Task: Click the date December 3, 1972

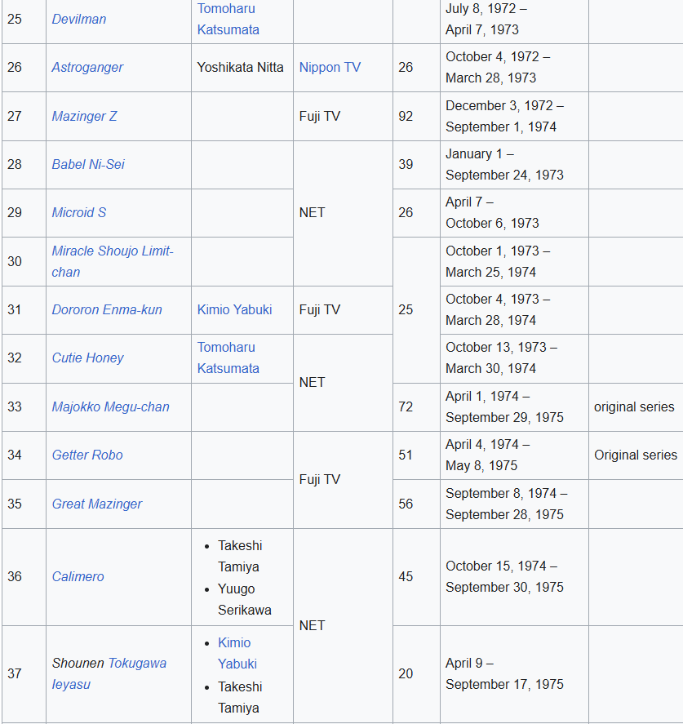Action: pyautogui.click(x=499, y=106)
